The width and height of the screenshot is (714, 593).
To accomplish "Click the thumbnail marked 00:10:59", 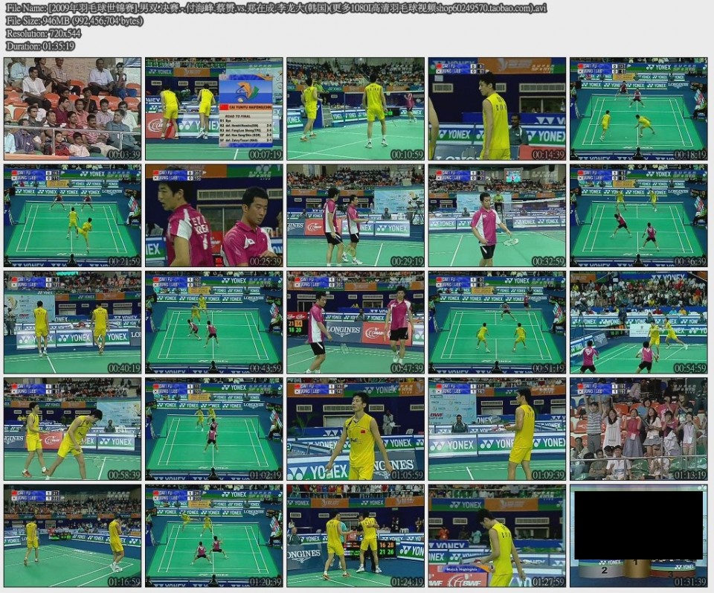I will tap(356, 109).
